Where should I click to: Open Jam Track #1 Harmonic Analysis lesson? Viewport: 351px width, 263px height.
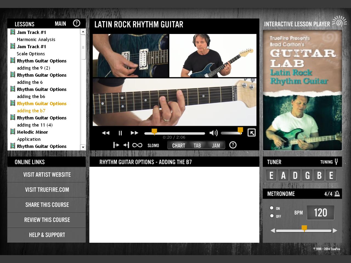[36, 36]
